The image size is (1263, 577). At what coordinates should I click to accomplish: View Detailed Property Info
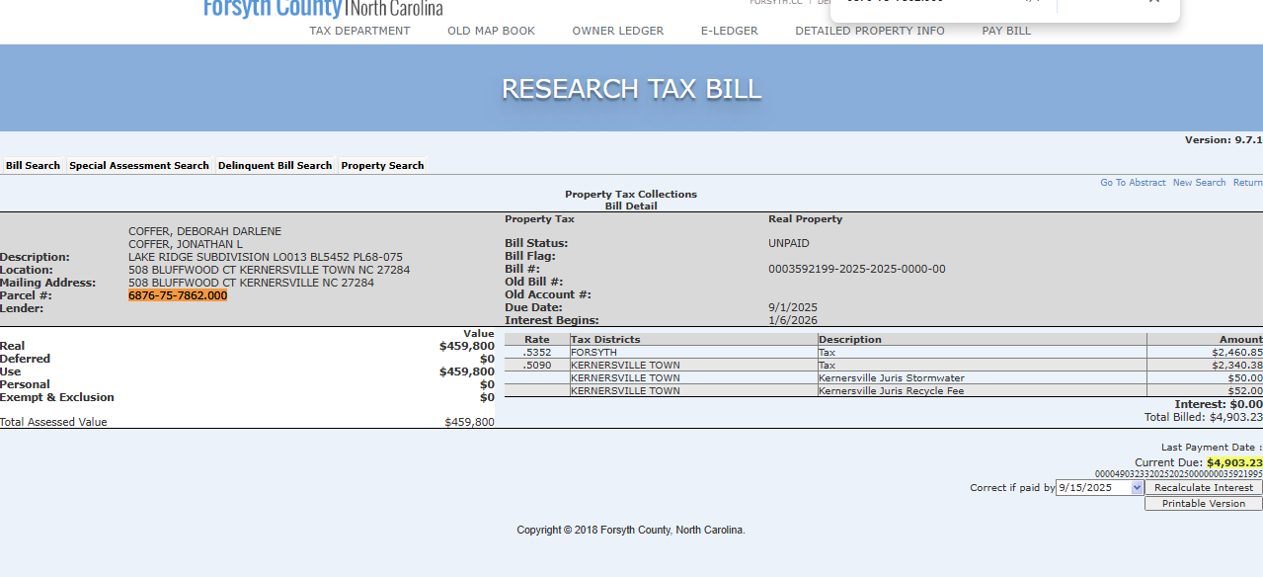click(x=869, y=31)
